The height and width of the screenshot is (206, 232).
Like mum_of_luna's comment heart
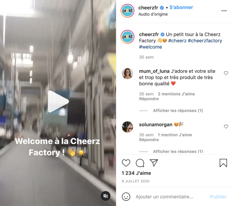coord(226,73)
